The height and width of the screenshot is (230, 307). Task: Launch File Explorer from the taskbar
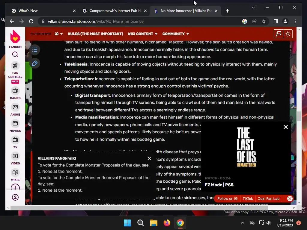click(154, 223)
